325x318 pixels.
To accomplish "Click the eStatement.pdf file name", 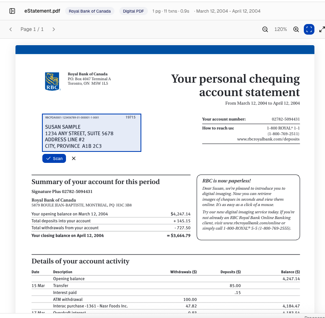I will pos(40,11).
